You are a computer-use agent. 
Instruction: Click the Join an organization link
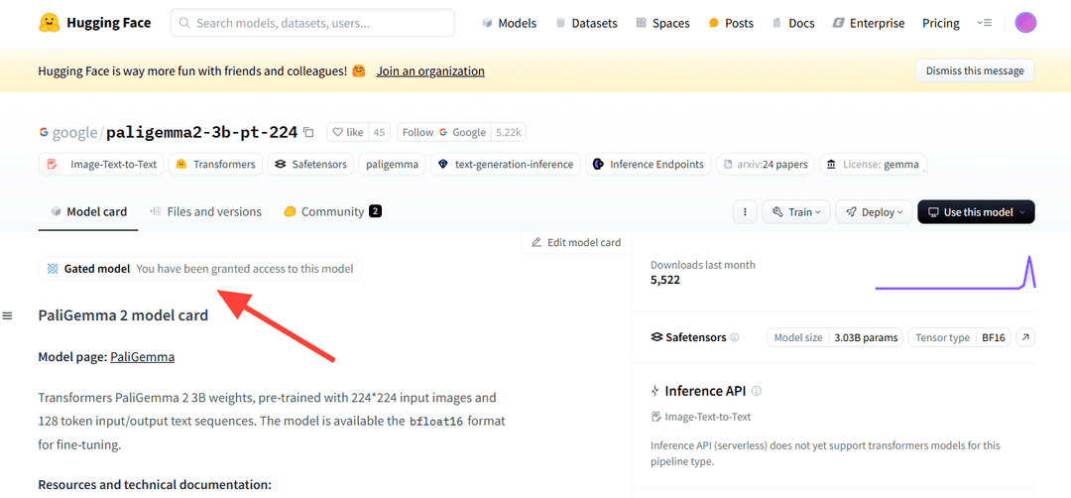tap(430, 71)
